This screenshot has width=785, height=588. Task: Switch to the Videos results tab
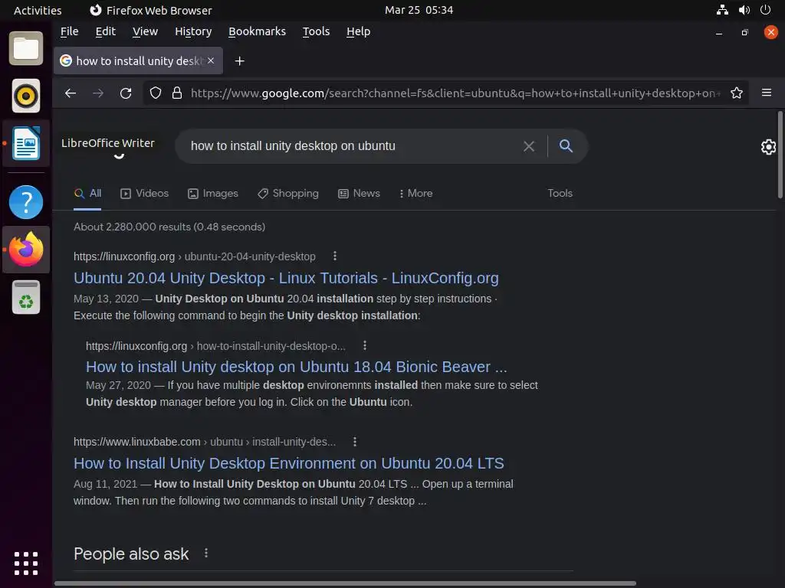(x=145, y=194)
